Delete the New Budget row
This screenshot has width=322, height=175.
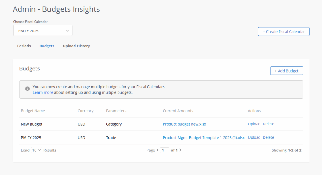[268, 124]
